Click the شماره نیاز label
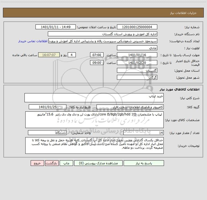207x200 pixels. point(192,27)
